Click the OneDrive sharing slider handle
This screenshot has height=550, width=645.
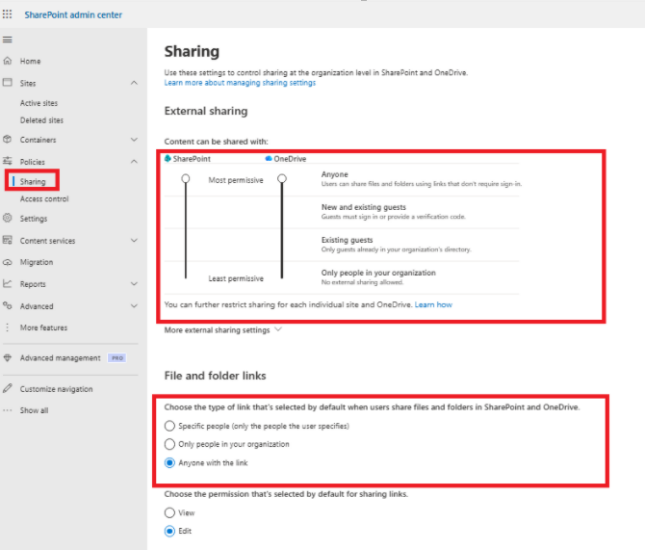point(282,178)
